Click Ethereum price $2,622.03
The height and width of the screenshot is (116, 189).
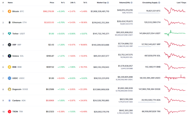click(x=49, y=23)
